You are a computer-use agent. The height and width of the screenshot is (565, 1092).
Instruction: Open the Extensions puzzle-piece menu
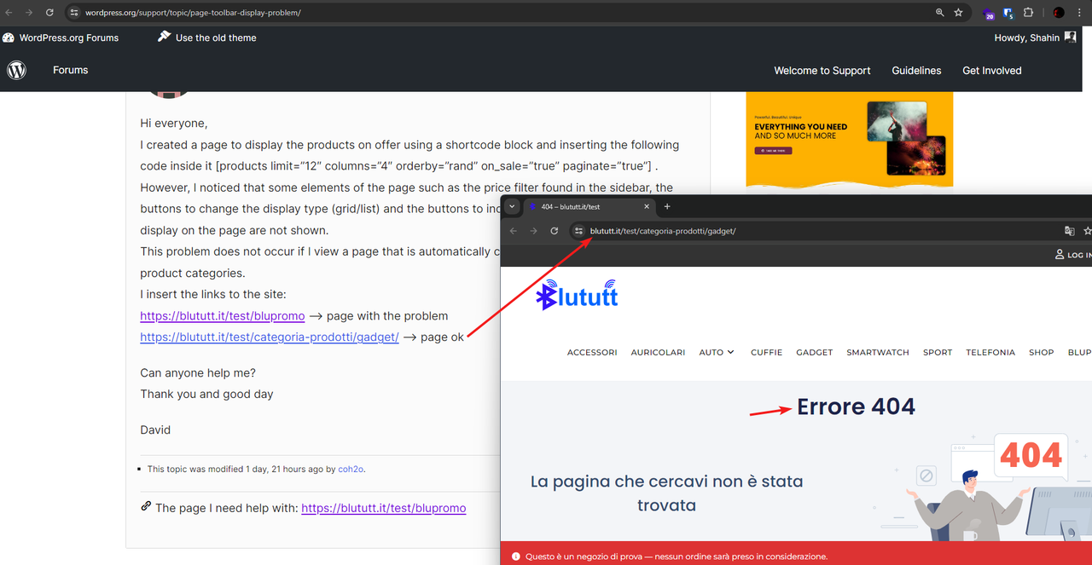tap(1028, 13)
